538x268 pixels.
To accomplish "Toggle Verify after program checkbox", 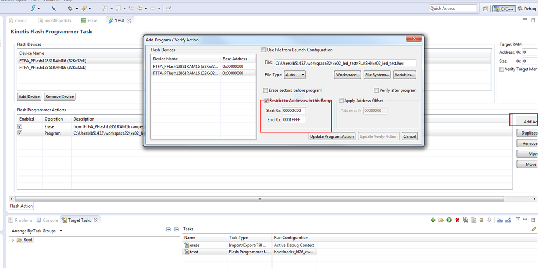I will pos(376,90).
